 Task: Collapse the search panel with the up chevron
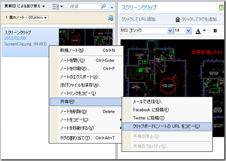pos(112,8)
